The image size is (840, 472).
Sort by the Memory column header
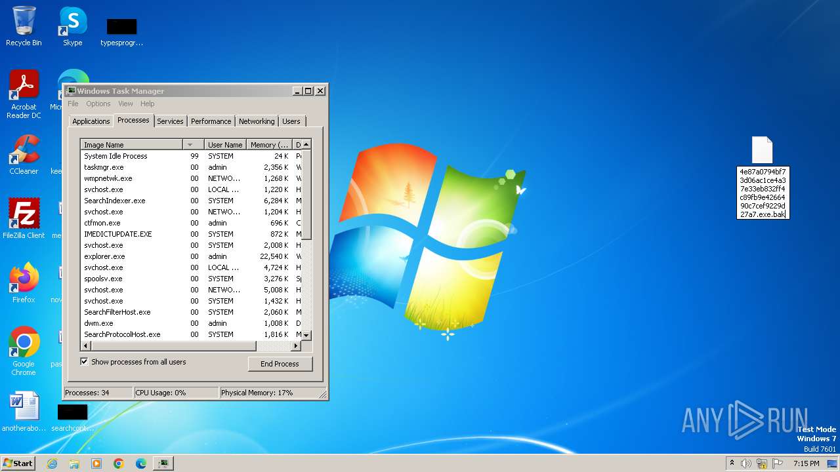[269, 145]
